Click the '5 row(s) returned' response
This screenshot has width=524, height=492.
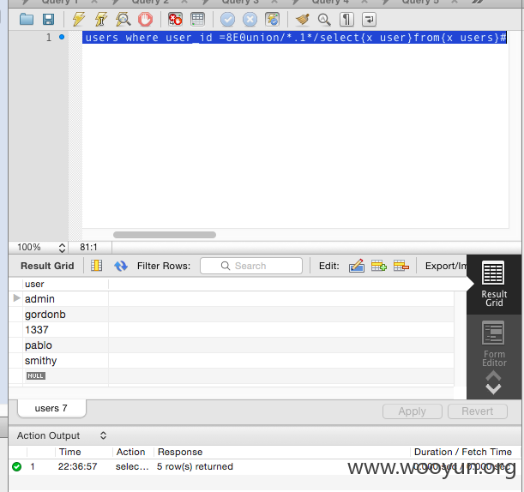(195, 466)
